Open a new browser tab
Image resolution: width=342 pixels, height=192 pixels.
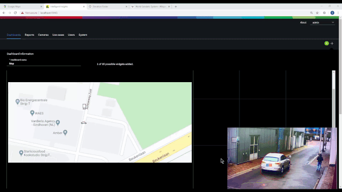click(176, 6)
